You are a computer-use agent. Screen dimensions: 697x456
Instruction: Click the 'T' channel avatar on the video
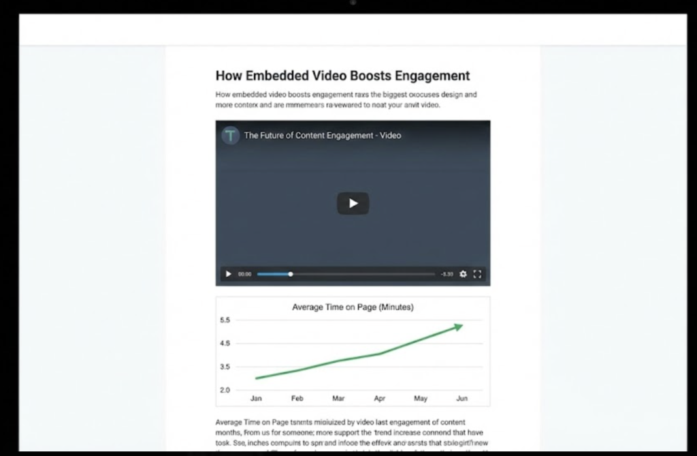[230, 135]
